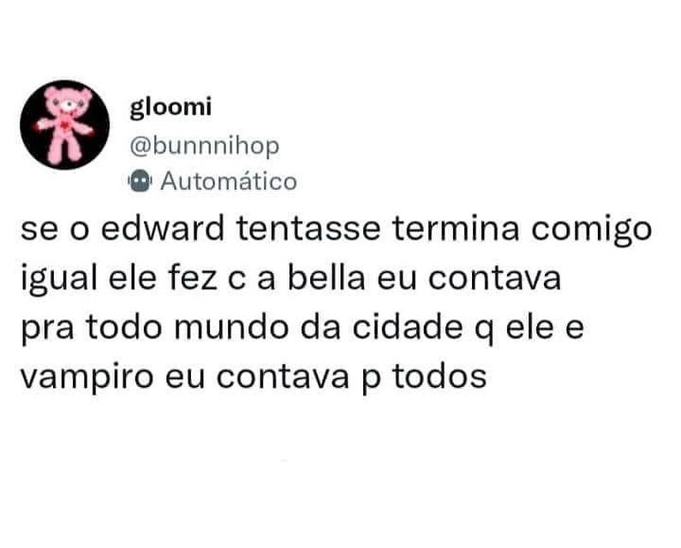
Task: Click the Automático account label
Action: [229, 182]
